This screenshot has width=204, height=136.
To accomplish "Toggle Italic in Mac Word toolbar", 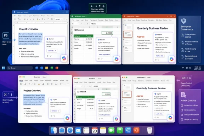I will [32, 84].
